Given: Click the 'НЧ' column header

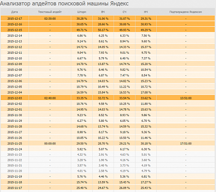Looking at the screenshot, I should pos(146,12).
